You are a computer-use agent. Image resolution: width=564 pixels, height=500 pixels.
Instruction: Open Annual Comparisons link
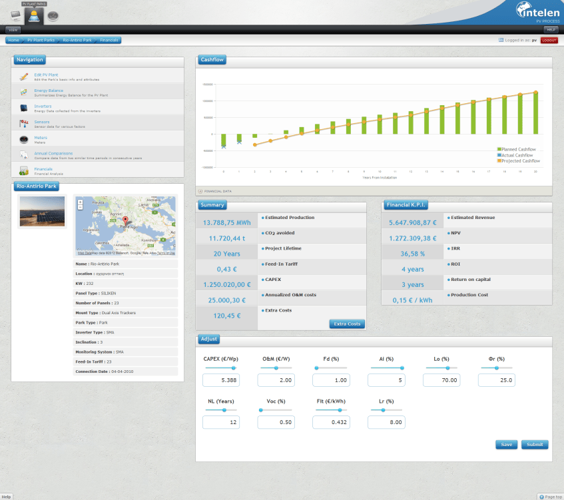53,153
